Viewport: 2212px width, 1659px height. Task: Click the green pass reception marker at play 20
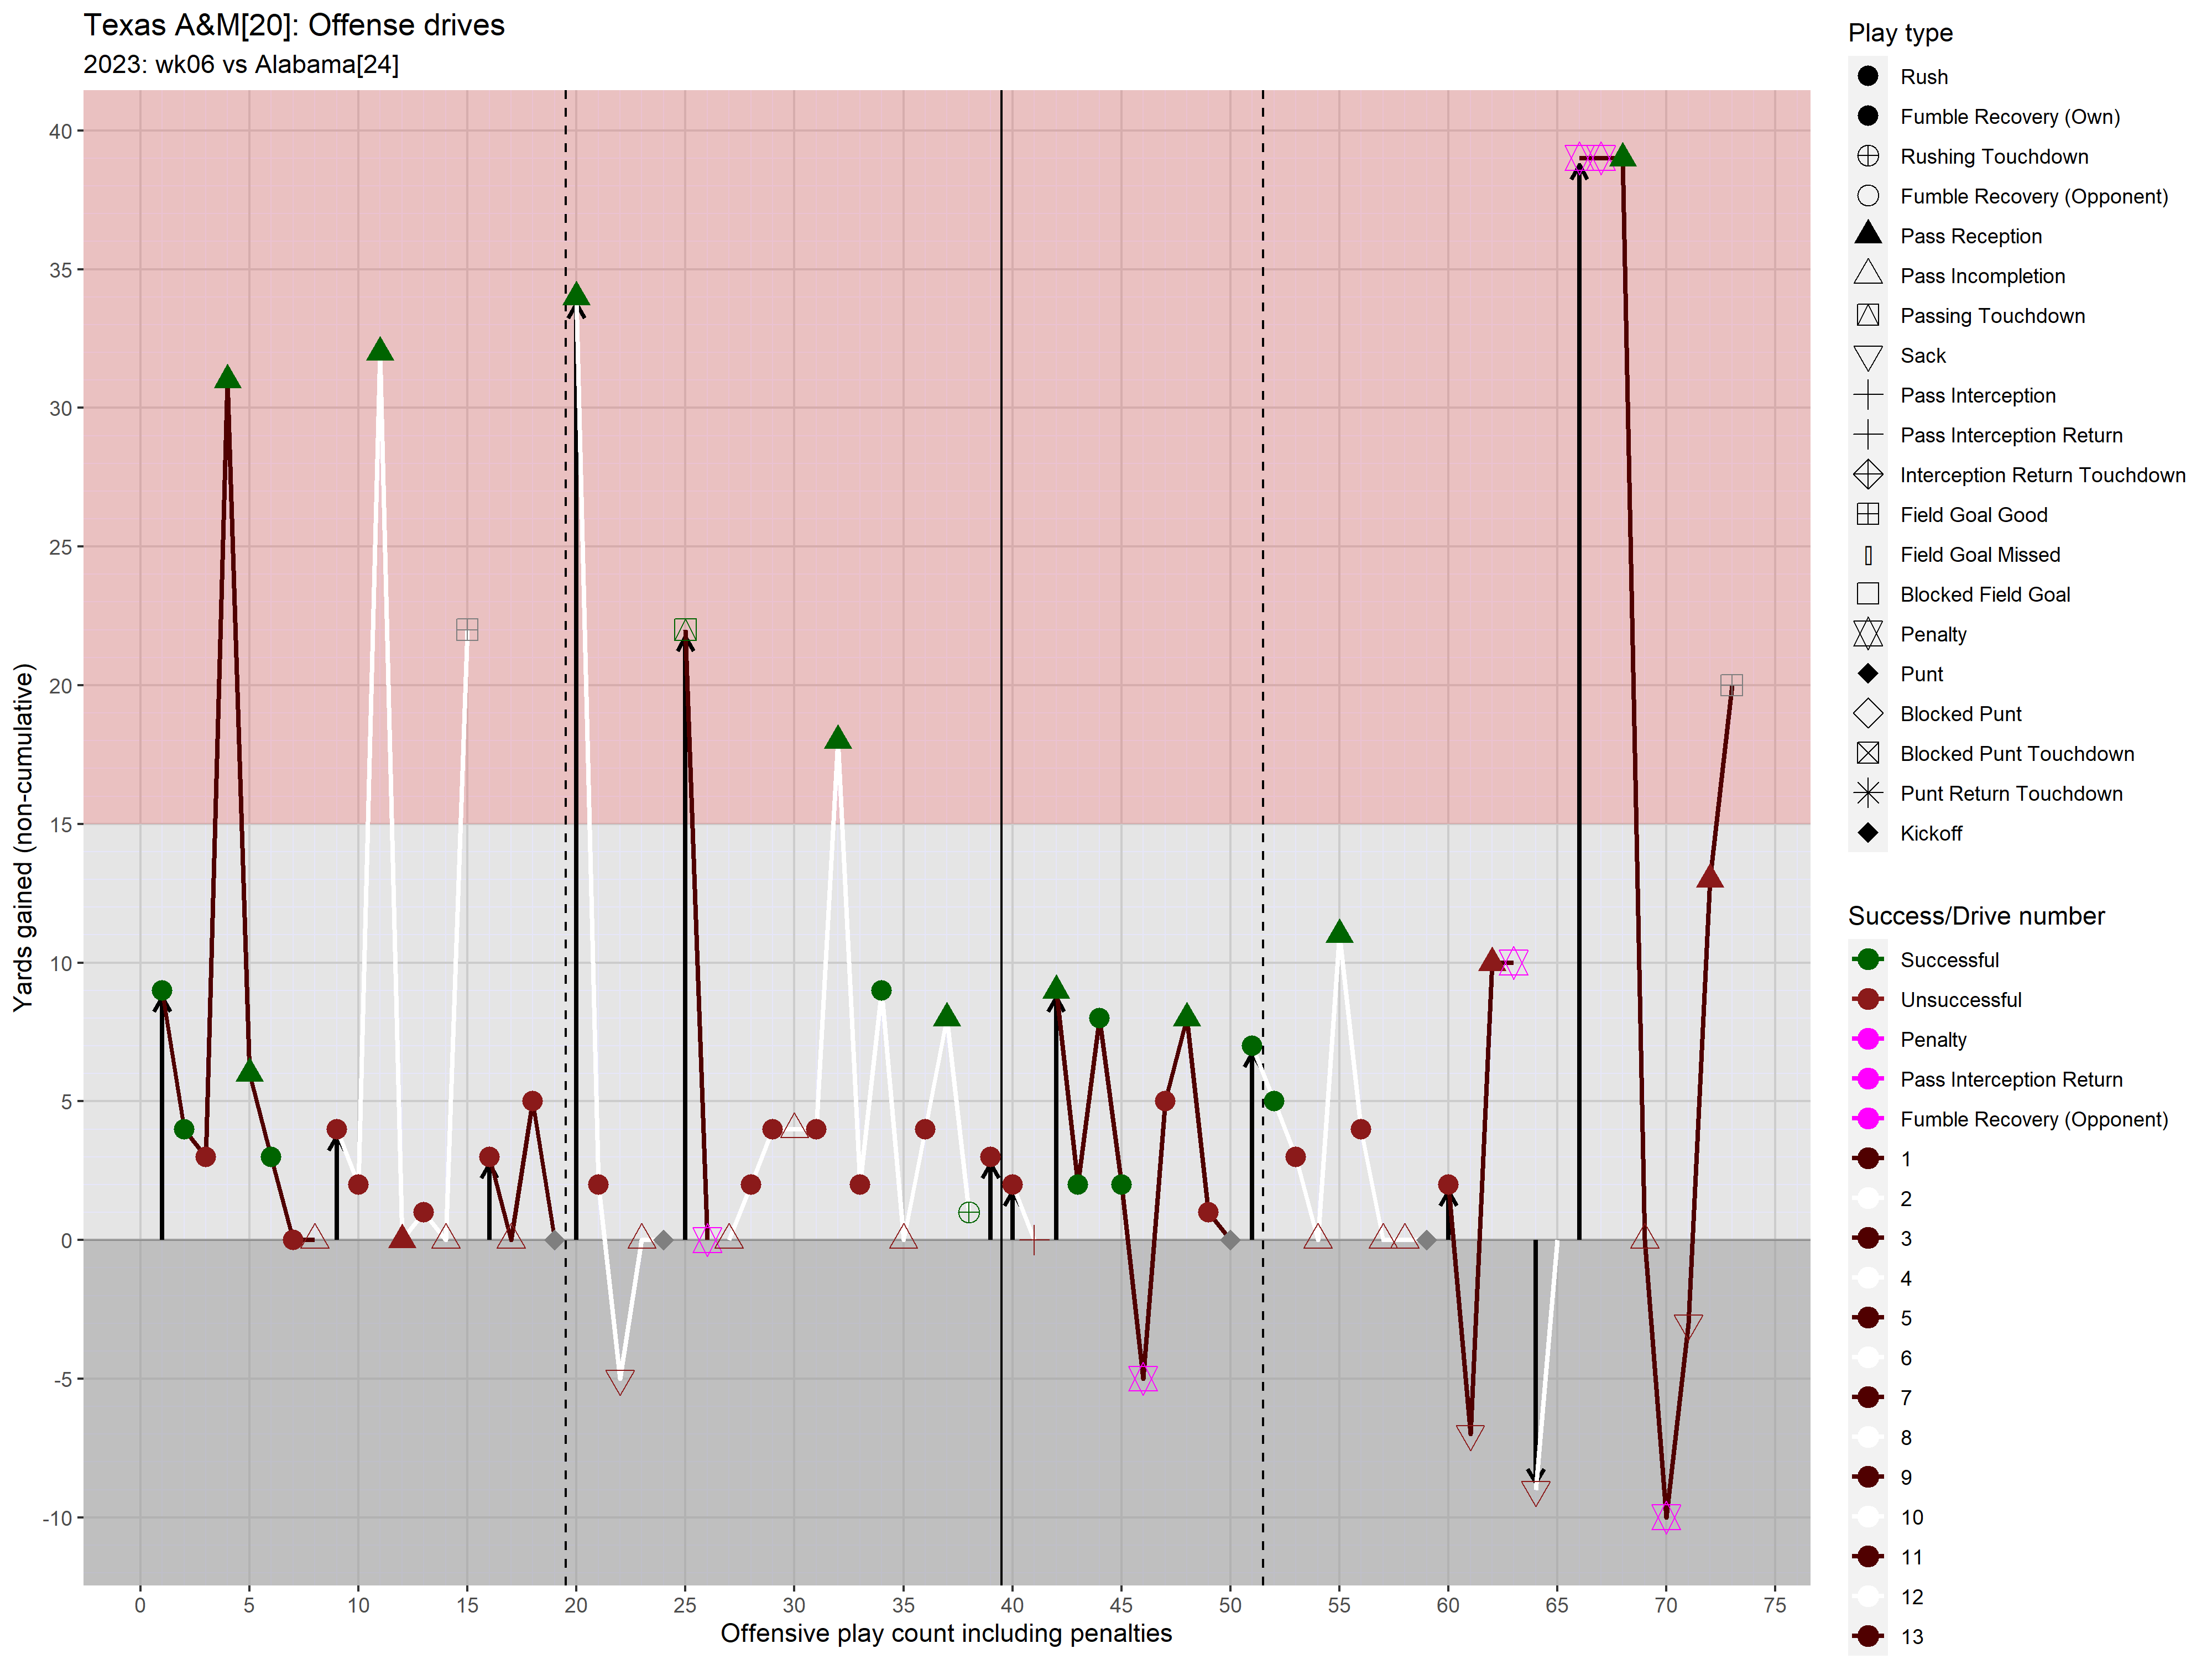click(576, 295)
